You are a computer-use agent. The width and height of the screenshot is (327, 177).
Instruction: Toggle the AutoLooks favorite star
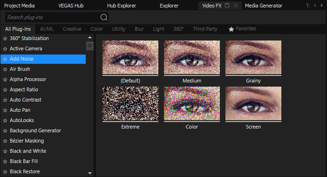click(5, 121)
